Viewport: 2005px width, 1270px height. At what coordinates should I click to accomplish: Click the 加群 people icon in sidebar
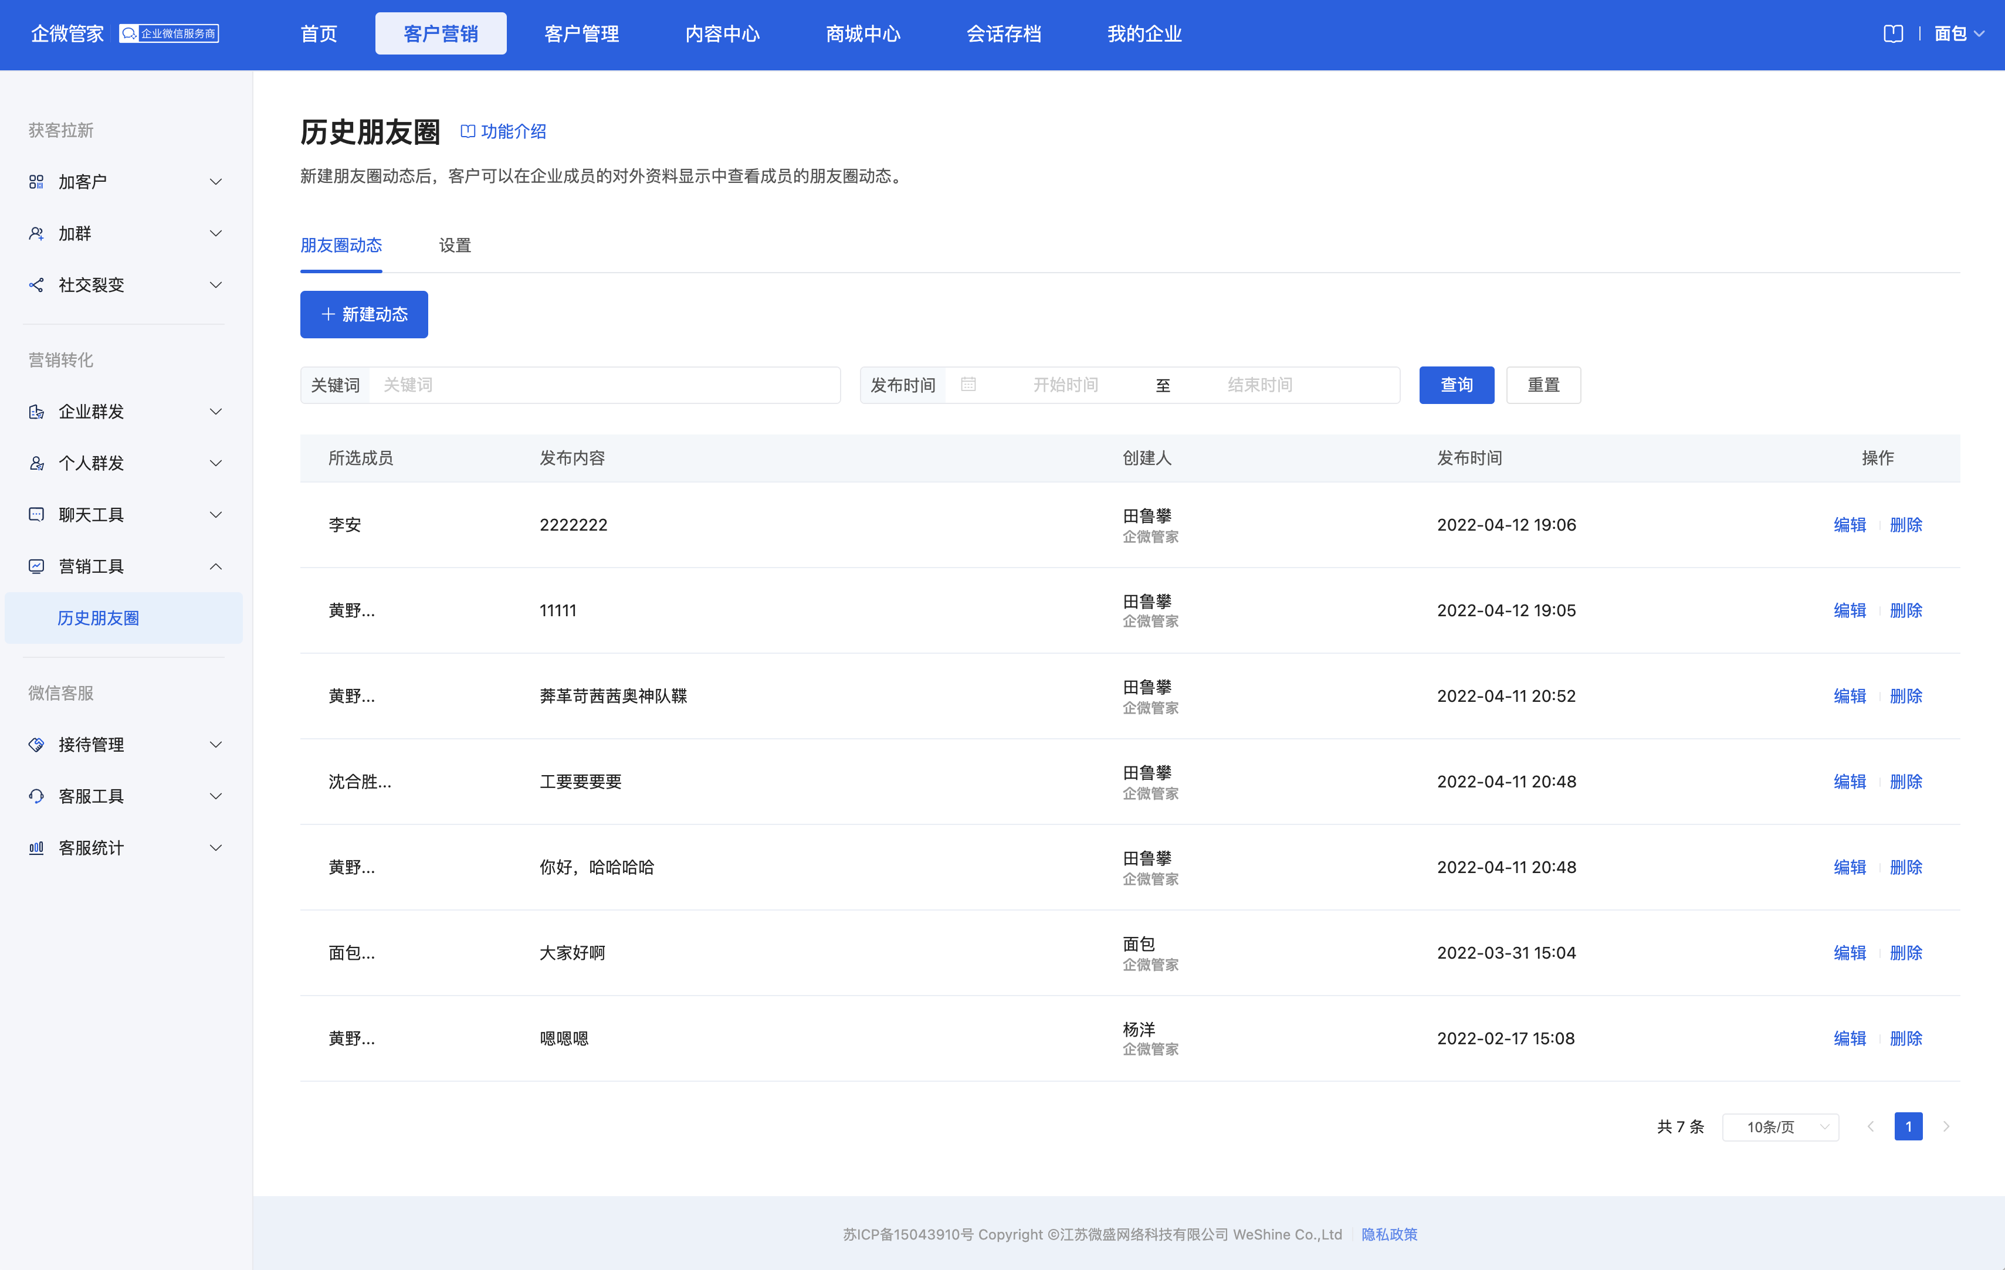click(36, 233)
